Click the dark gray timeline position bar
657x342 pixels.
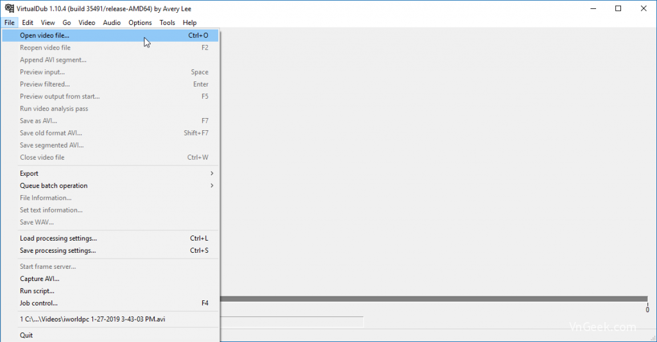(x=434, y=299)
